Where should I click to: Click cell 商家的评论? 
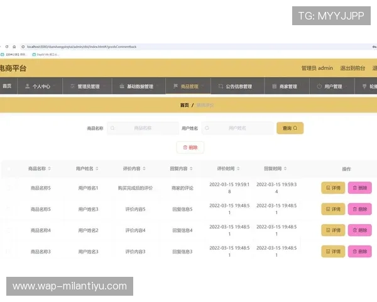click(x=182, y=188)
